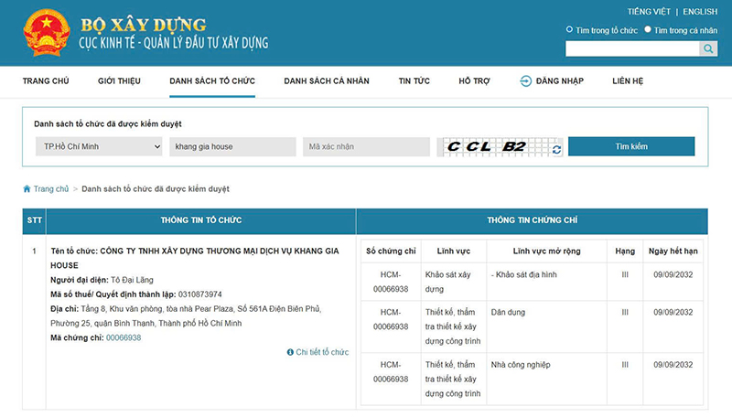Open the TP.Hồ Chí Minh province dropdown
The width and height of the screenshot is (732, 417).
pos(99,146)
